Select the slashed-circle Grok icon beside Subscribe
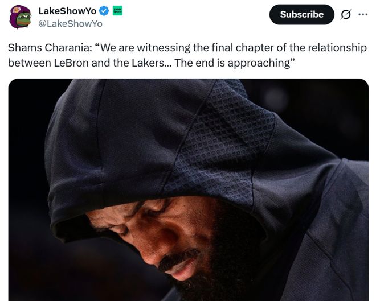376x301 pixels. point(346,15)
